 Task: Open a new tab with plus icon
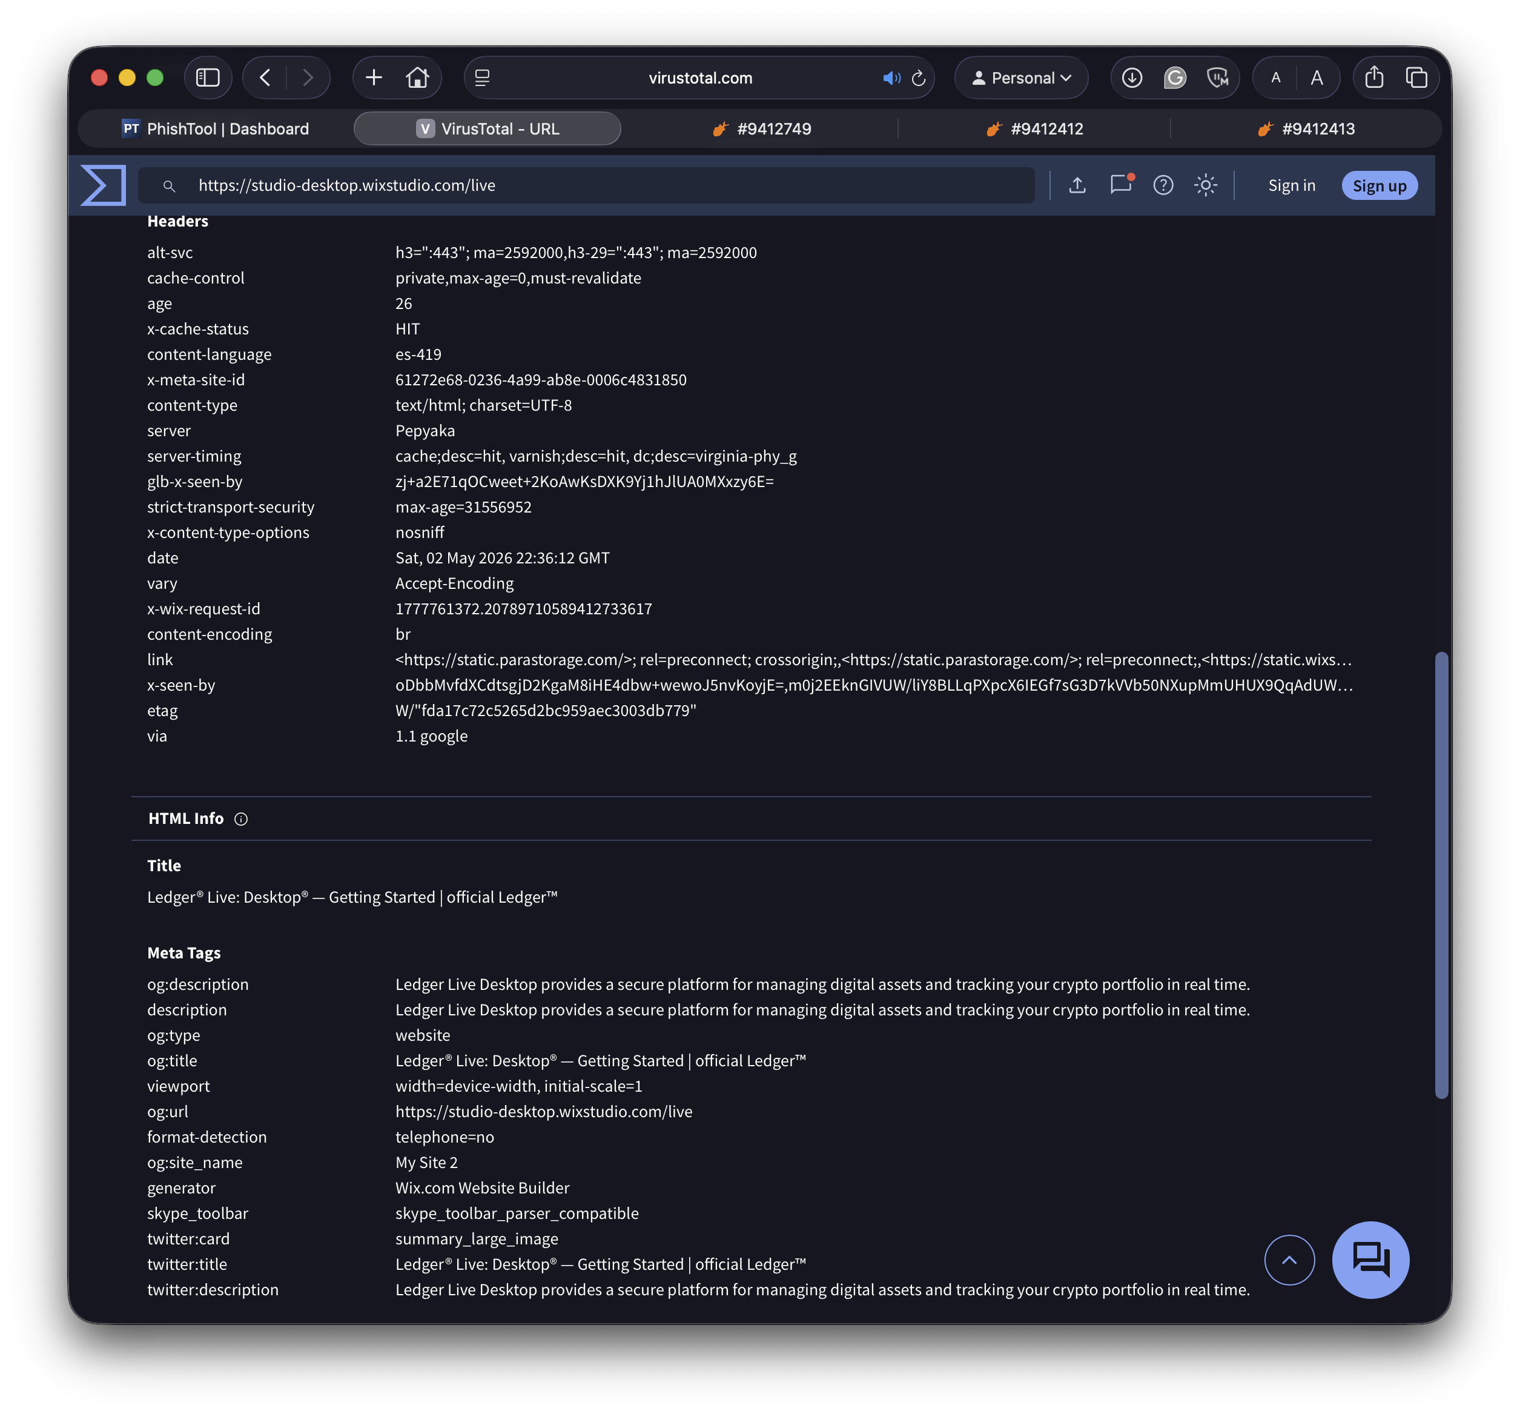[x=374, y=77]
